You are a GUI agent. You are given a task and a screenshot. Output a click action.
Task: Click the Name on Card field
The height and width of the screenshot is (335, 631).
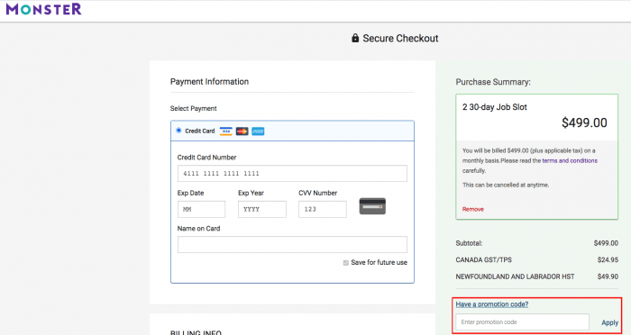click(292, 245)
